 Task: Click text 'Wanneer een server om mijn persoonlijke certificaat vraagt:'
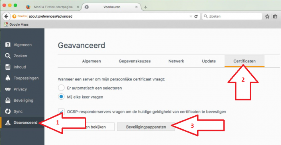112,79
